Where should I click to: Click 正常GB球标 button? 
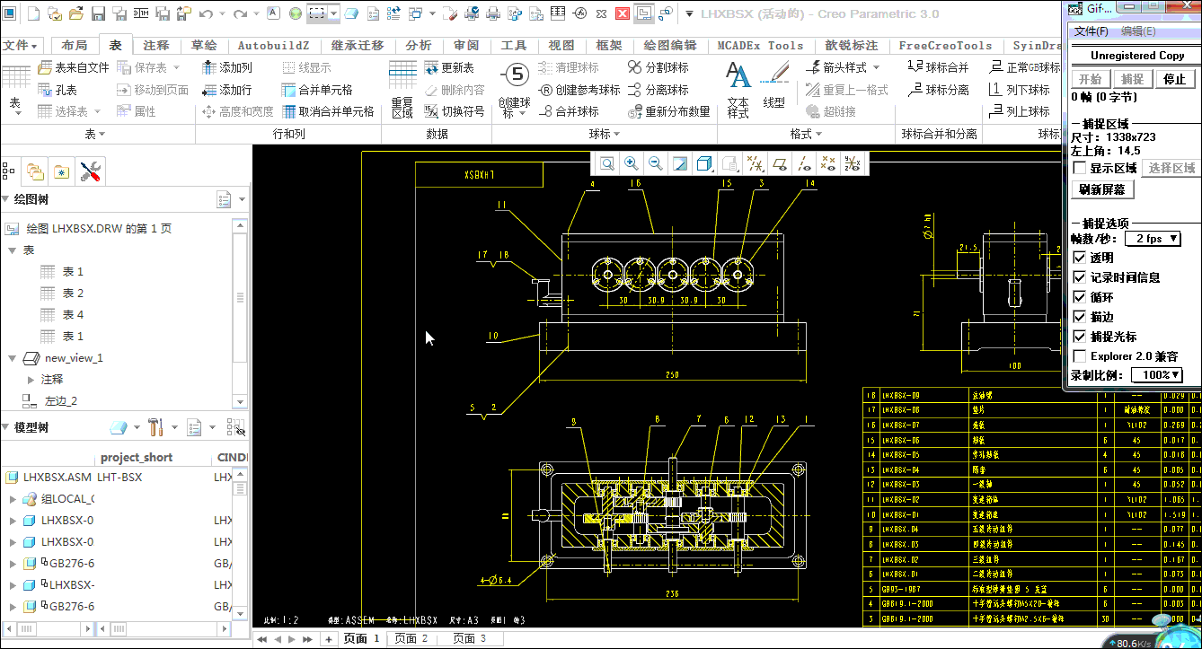[1025, 67]
